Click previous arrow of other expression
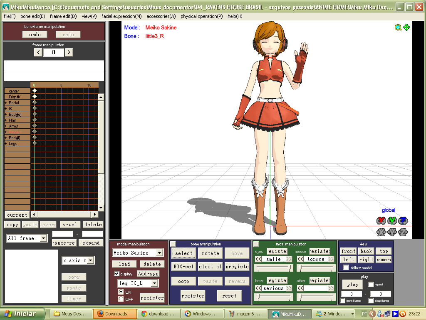426x320 pixels. (x=300, y=288)
